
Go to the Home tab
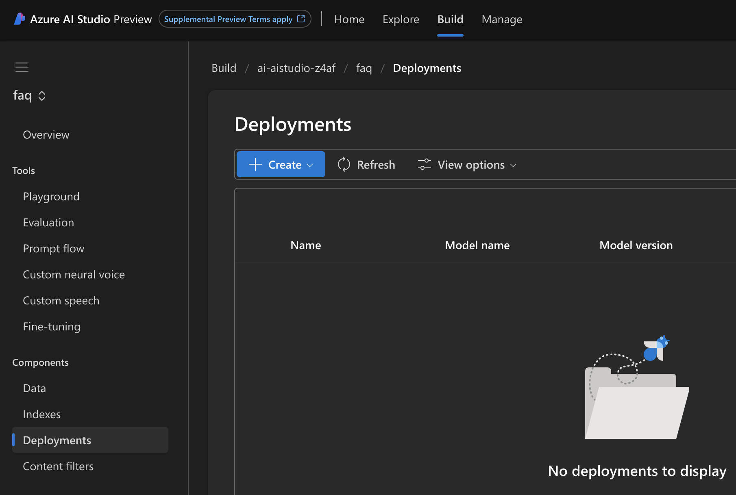(349, 19)
